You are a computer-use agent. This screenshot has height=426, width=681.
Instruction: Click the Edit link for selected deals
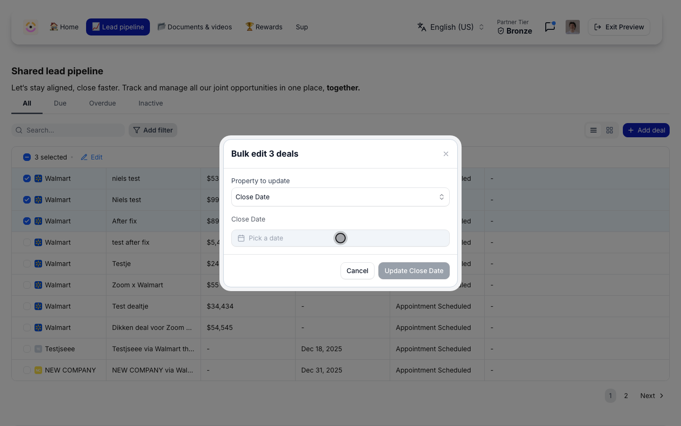click(x=92, y=157)
